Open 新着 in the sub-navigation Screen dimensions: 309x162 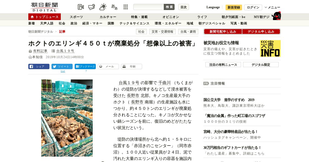point(32,23)
